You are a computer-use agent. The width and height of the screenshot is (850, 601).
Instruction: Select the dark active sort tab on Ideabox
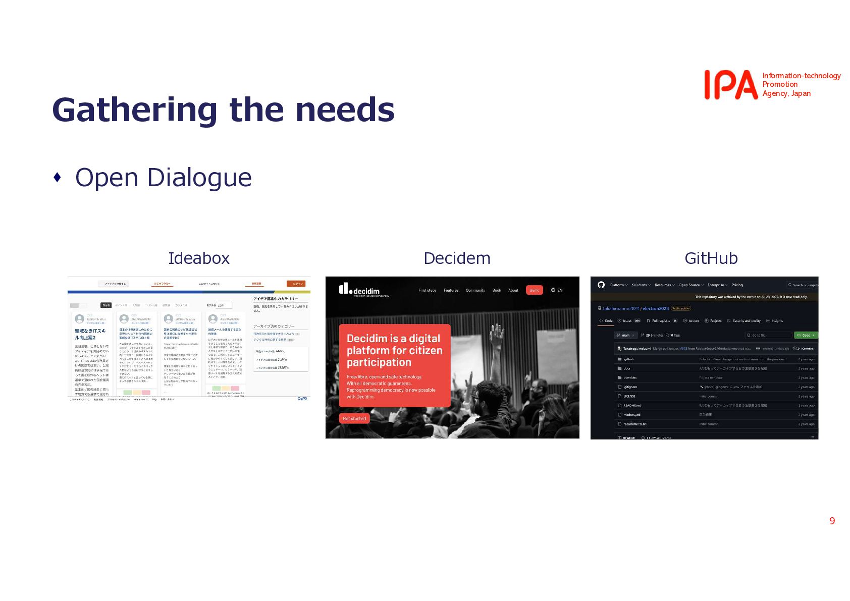(105, 305)
